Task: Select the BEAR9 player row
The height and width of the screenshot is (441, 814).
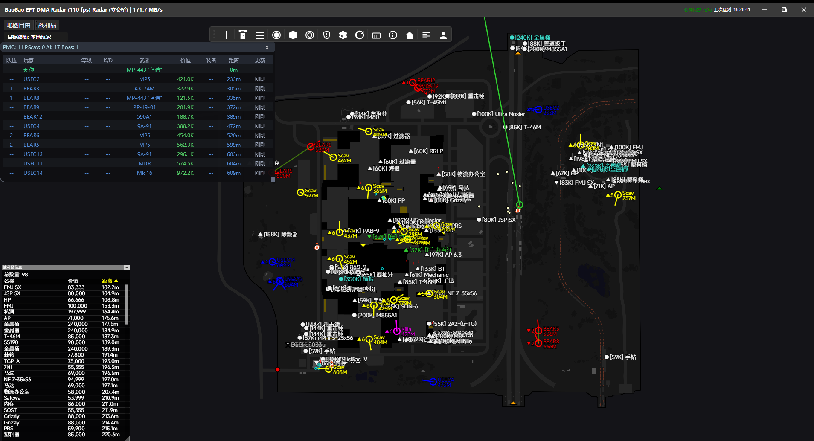Action: pos(137,107)
